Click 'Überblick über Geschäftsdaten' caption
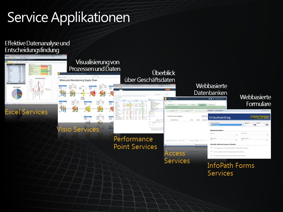Image resolution: width=283 pixels, height=212 pixels. (x=150, y=76)
